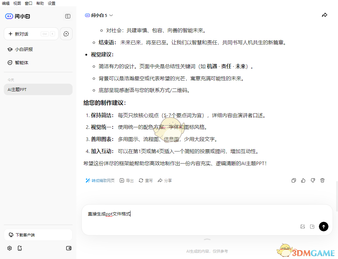Open the image generation option

click(x=302, y=226)
